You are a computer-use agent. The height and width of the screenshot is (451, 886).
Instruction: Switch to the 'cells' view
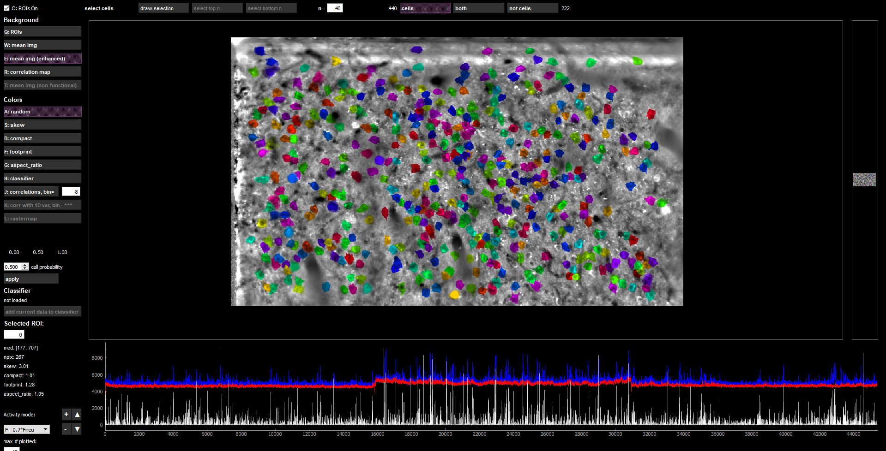click(424, 8)
